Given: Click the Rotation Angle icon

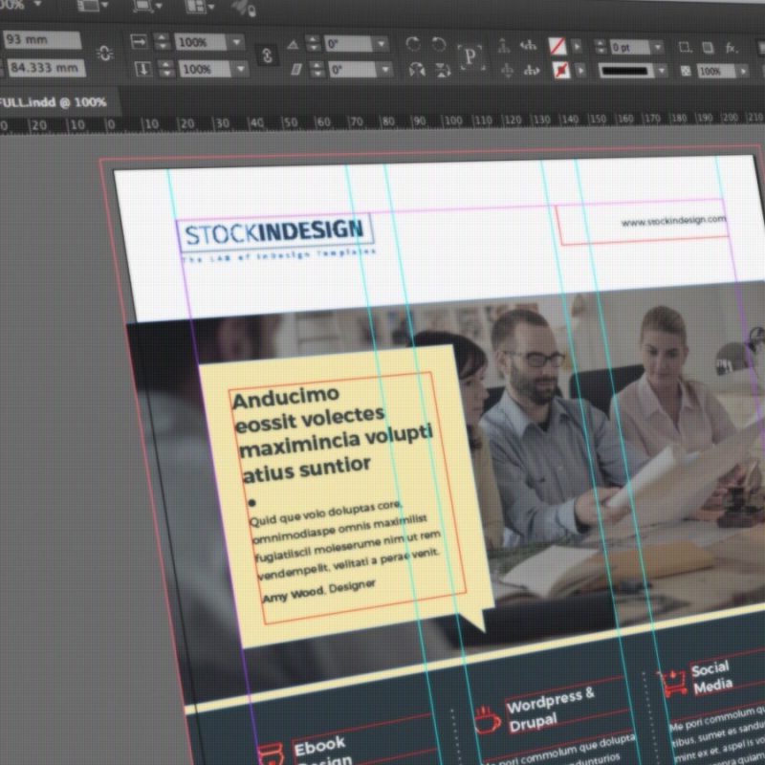Looking at the screenshot, I should [x=293, y=44].
